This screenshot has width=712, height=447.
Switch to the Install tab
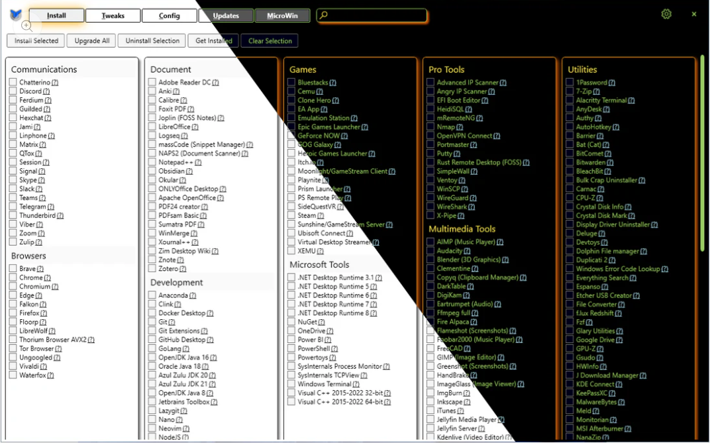pos(56,15)
